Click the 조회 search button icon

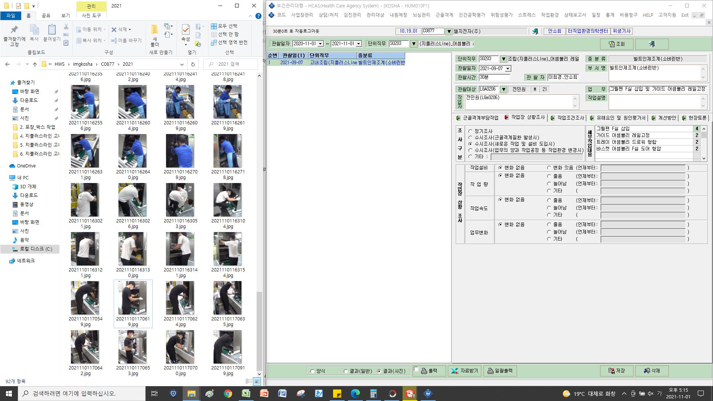click(612, 44)
